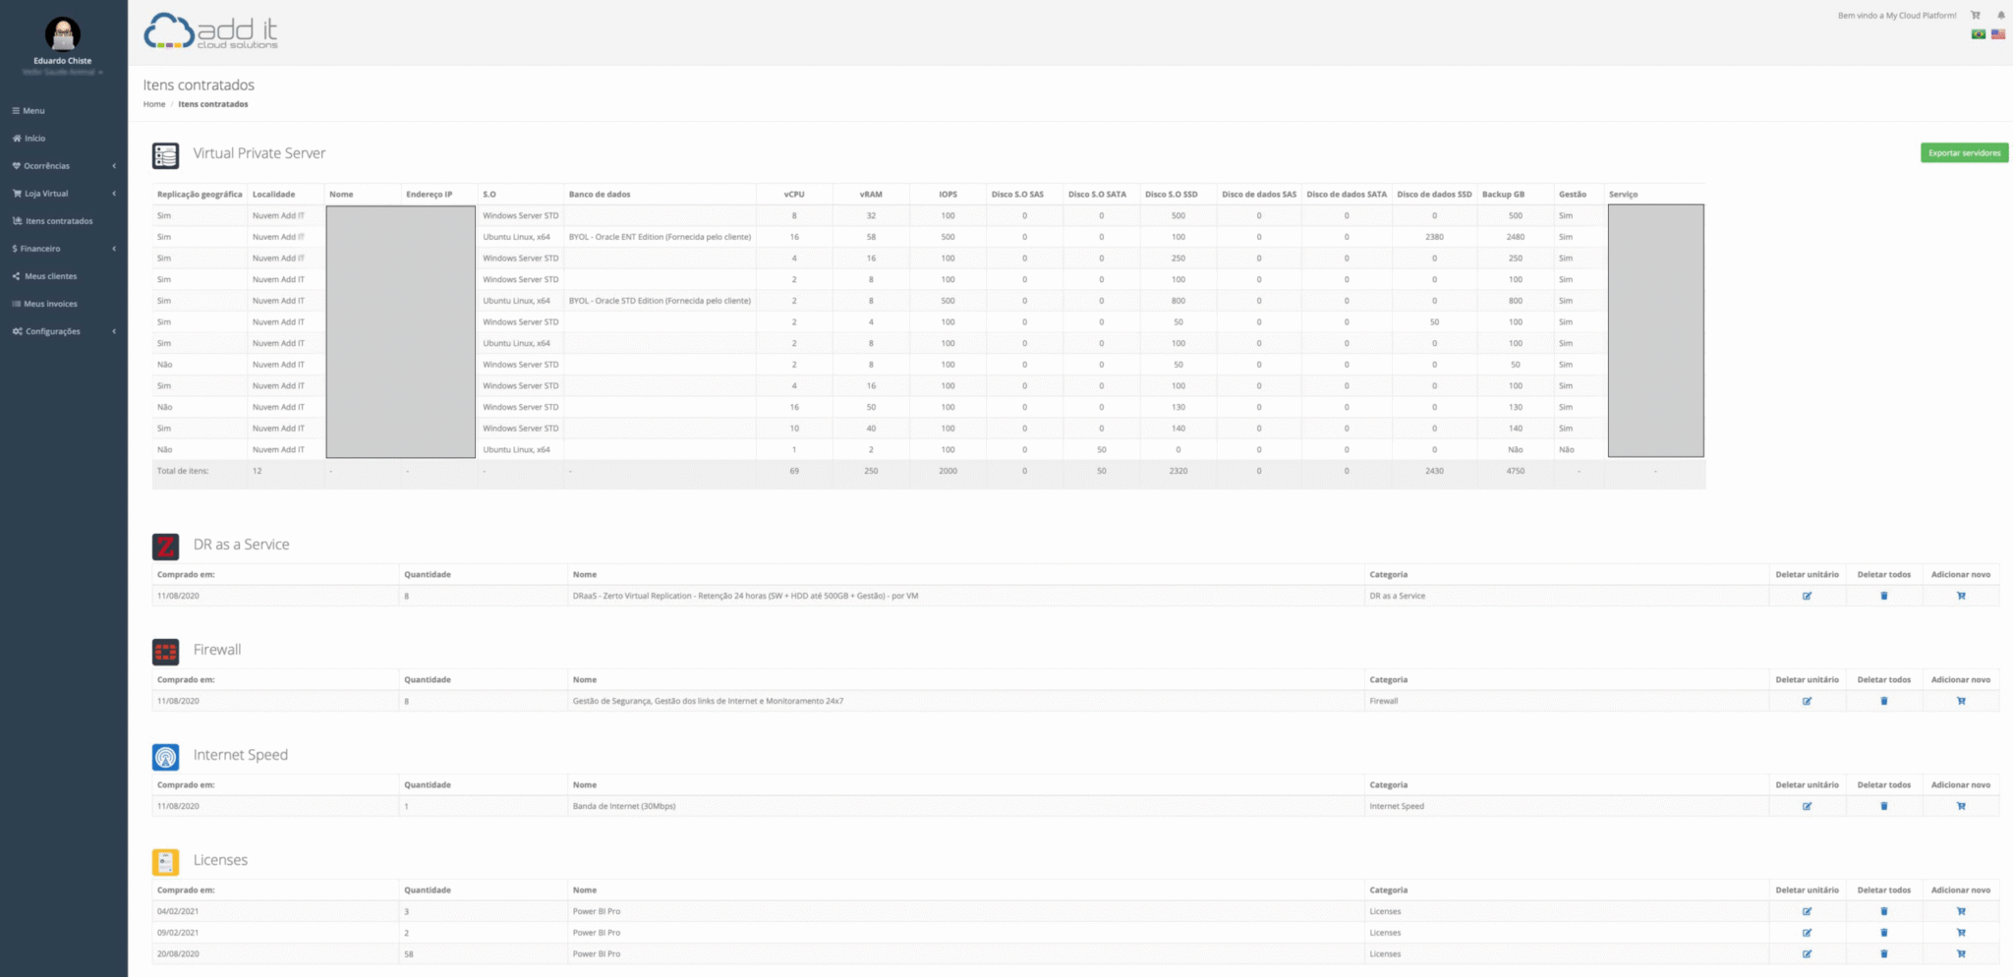
Task: Click the yellow Licenses section icon
Action: pyautogui.click(x=165, y=861)
